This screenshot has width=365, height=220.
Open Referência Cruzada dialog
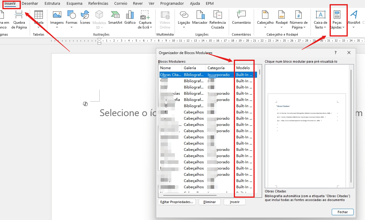click(x=217, y=20)
